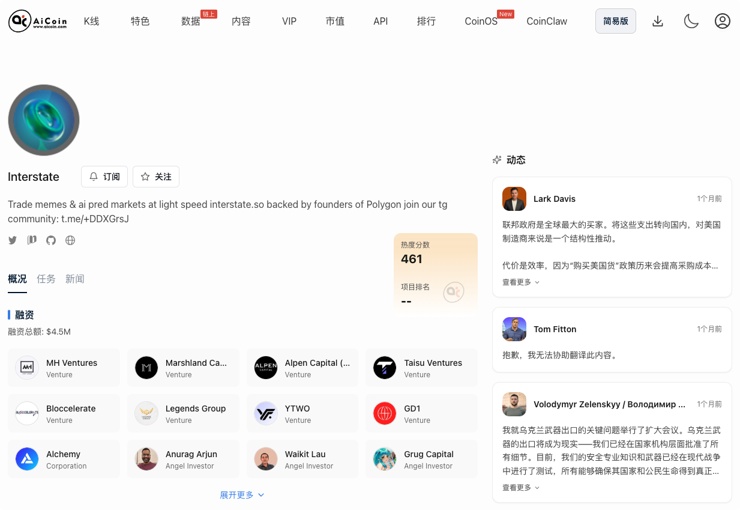Image resolution: width=740 pixels, height=510 pixels.
Task: Follow Interstate with the 关注 star button
Action: coord(156,177)
